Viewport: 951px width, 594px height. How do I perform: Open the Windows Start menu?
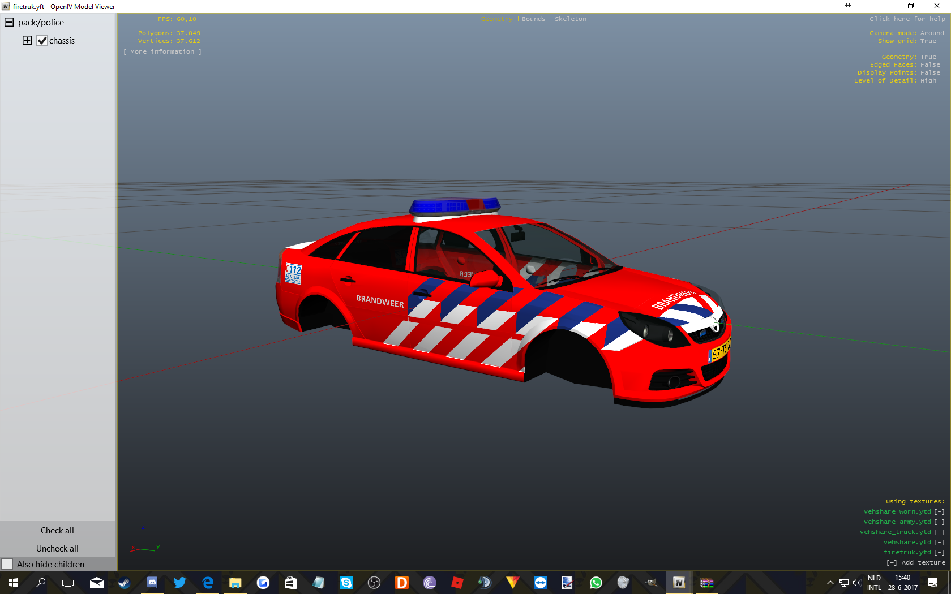[14, 583]
